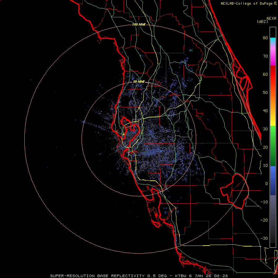Click the 60 value on dBZ scale

(265, 74)
